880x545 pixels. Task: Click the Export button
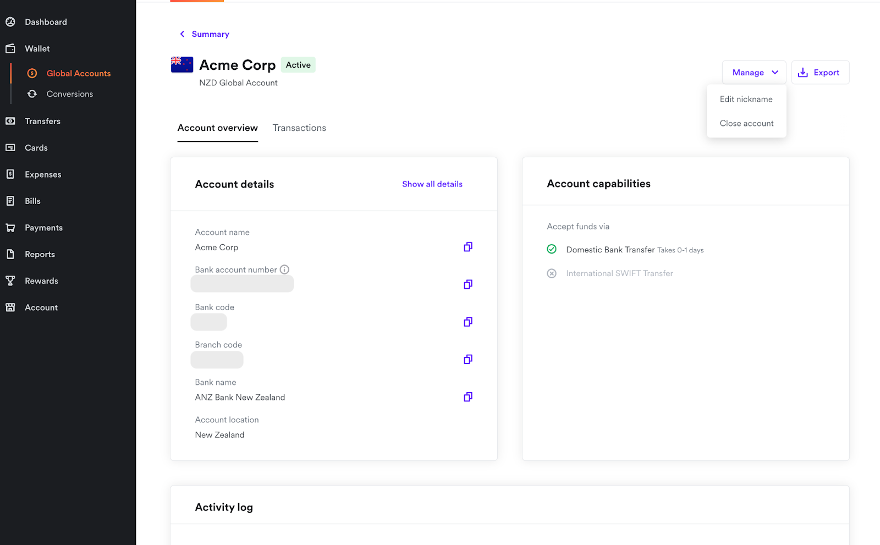tap(820, 73)
